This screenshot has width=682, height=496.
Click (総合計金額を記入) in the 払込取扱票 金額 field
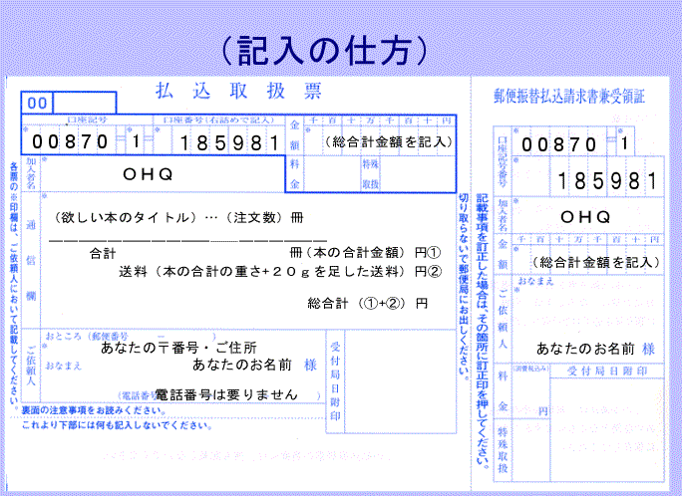click(x=389, y=141)
